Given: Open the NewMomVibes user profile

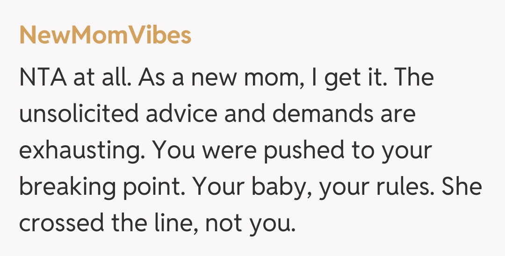Looking at the screenshot, I should (x=105, y=35).
